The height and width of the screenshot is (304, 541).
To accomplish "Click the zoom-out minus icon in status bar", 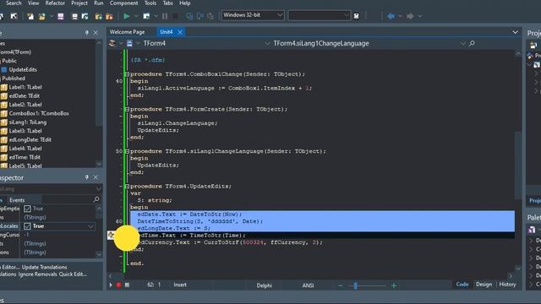I will tap(341, 285).
